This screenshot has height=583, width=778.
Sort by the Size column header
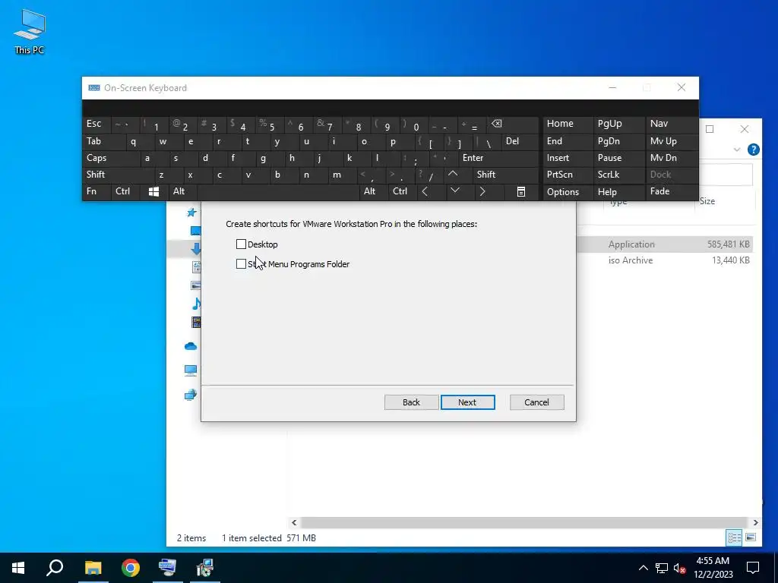(707, 201)
